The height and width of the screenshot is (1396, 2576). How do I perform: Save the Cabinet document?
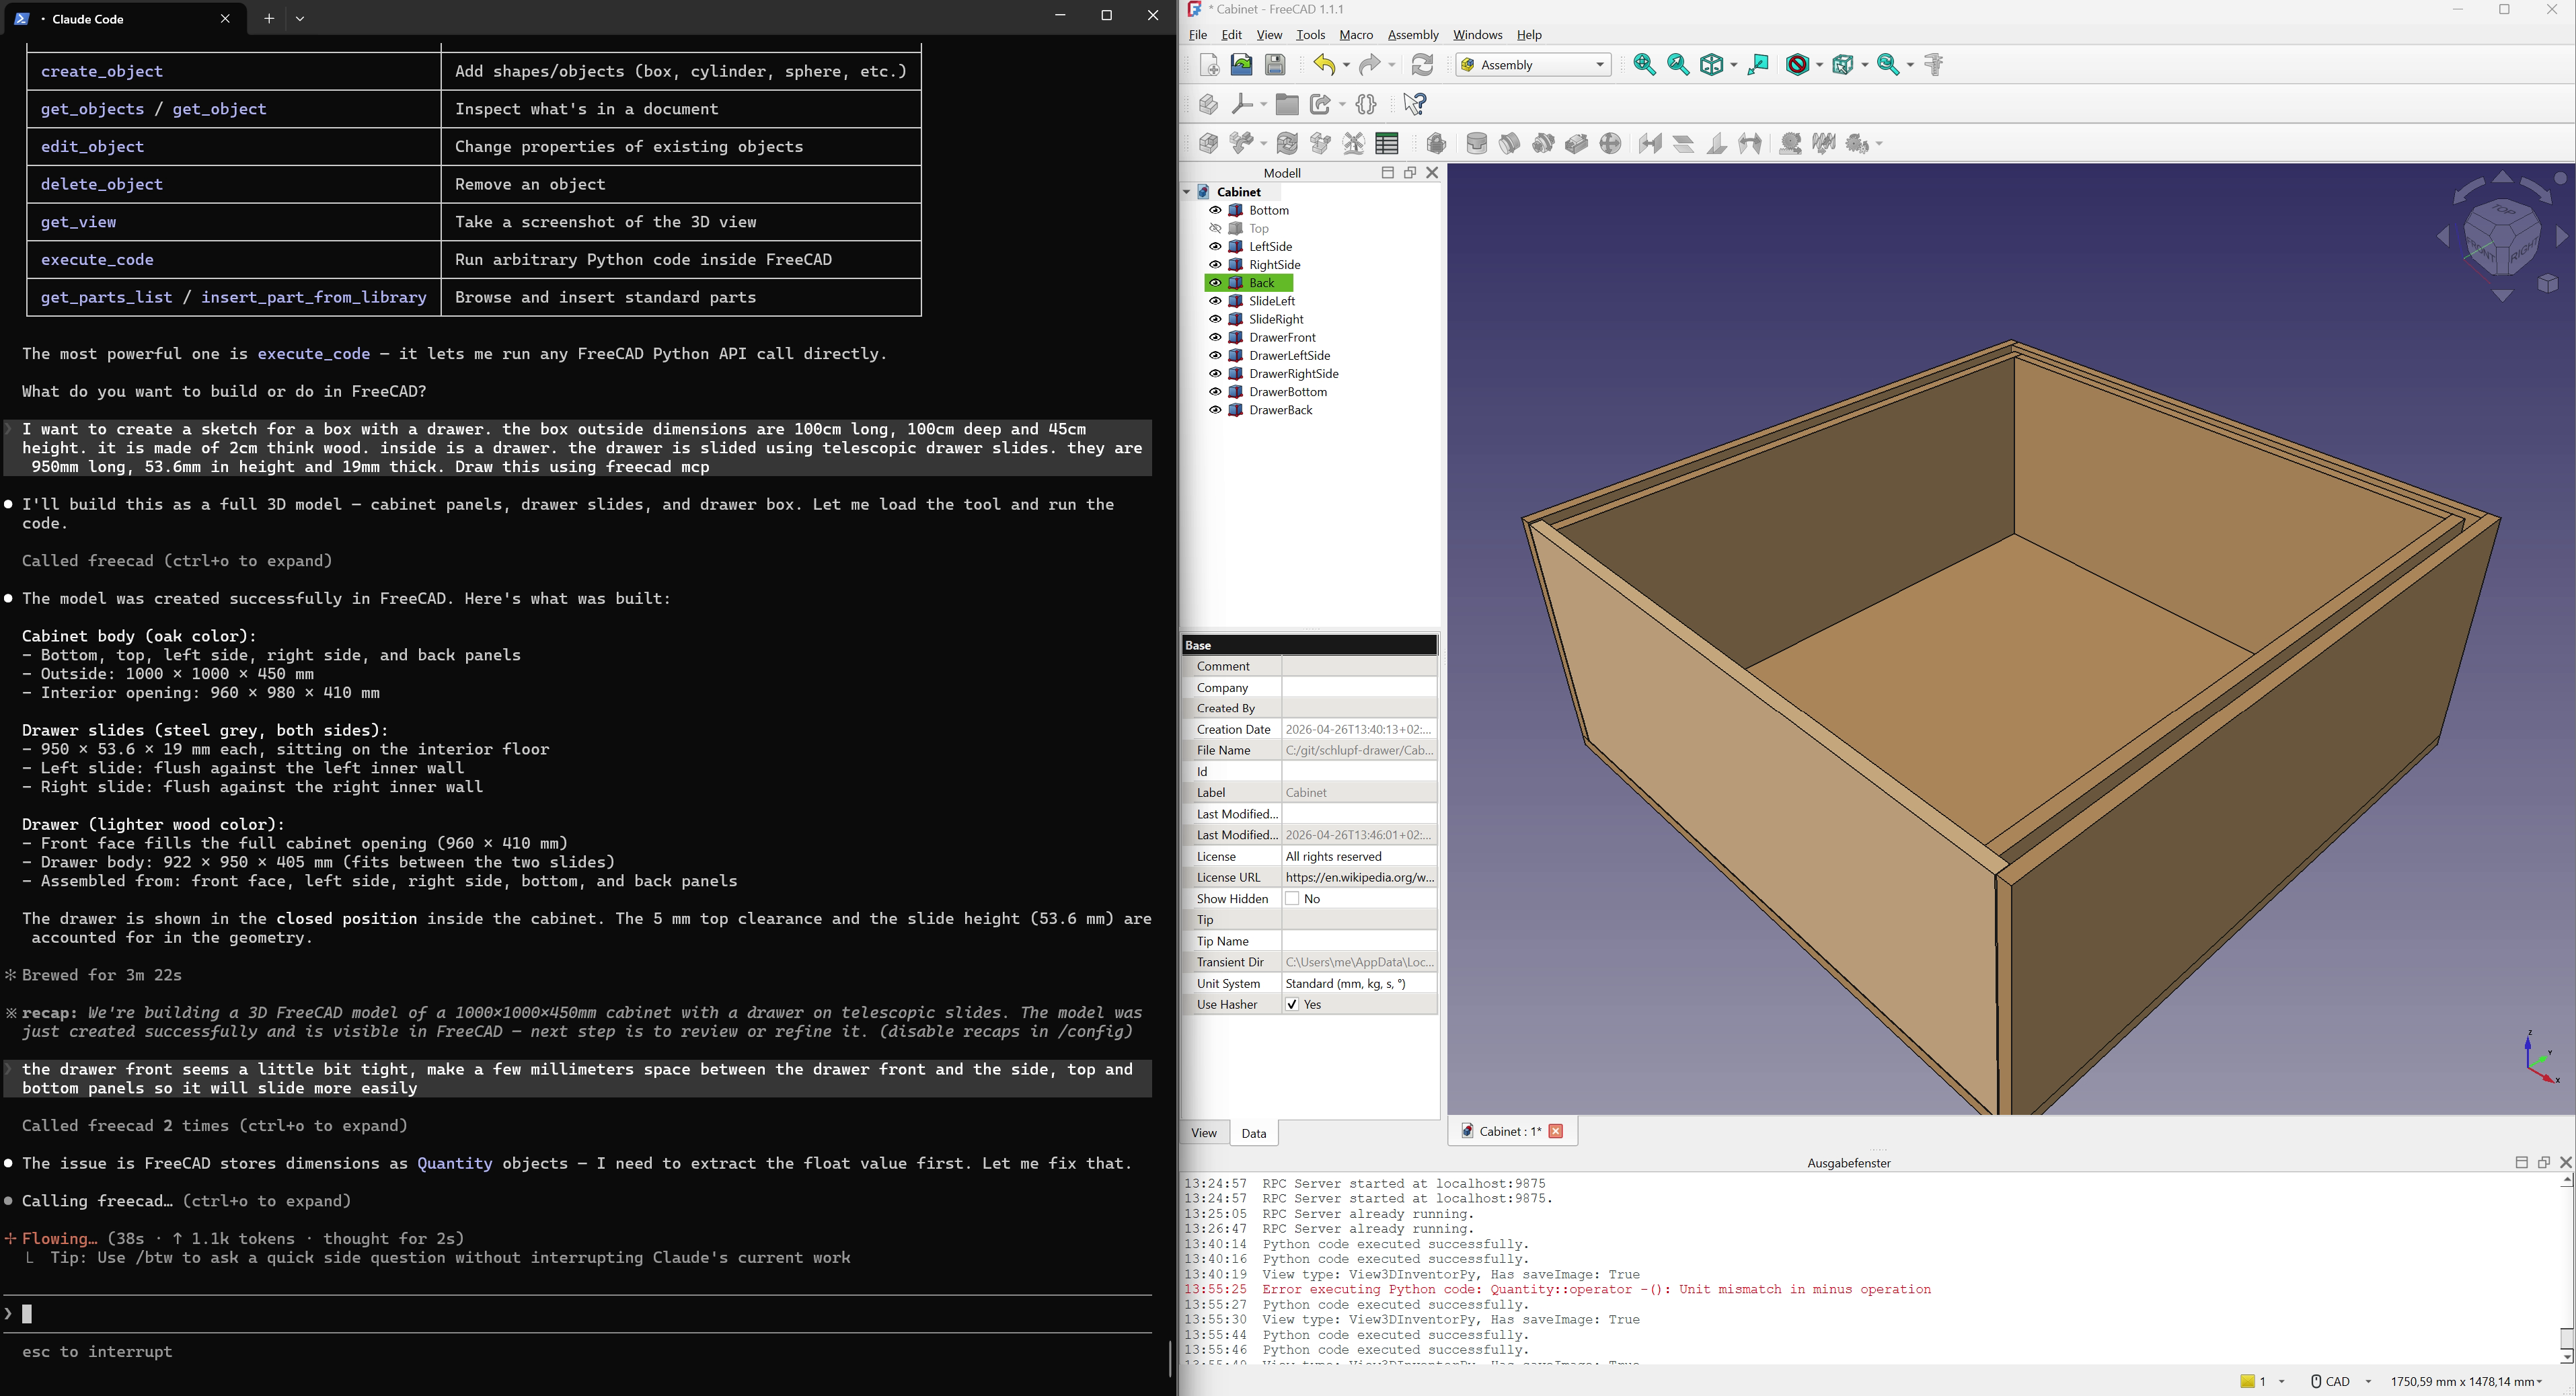tap(1276, 65)
